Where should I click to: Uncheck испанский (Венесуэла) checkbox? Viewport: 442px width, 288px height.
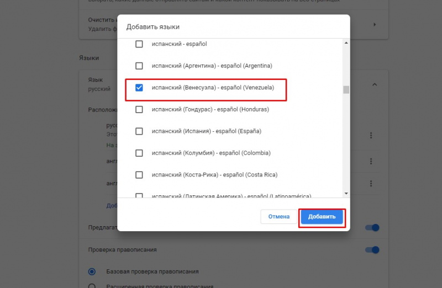pyautogui.click(x=139, y=88)
